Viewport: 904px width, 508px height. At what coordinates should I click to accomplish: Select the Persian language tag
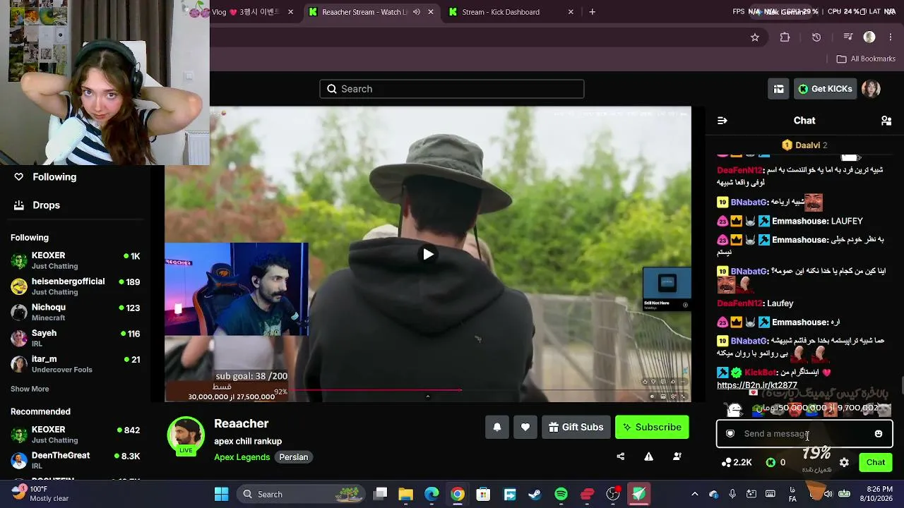pyautogui.click(x=294, y=457)
